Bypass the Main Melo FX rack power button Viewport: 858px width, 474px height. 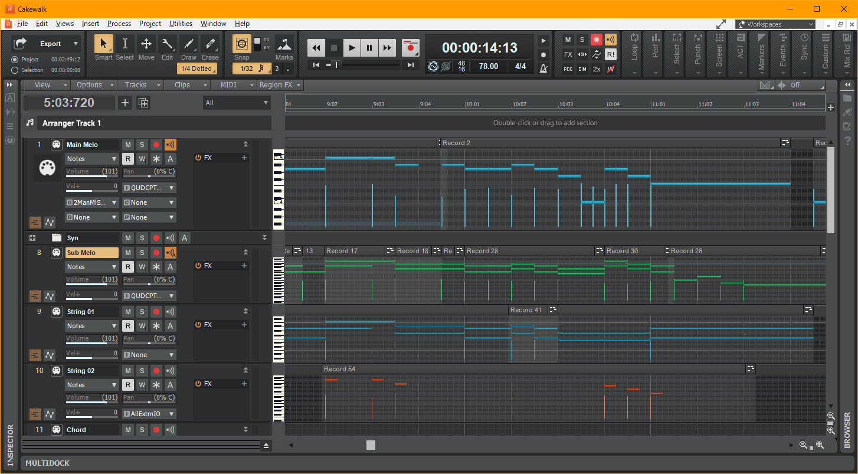click(x=198, y=158)
